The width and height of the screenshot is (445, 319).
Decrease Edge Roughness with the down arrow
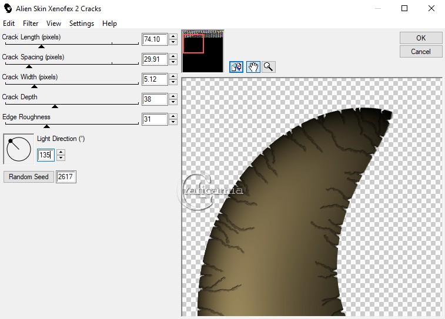[x=173, y=122]
